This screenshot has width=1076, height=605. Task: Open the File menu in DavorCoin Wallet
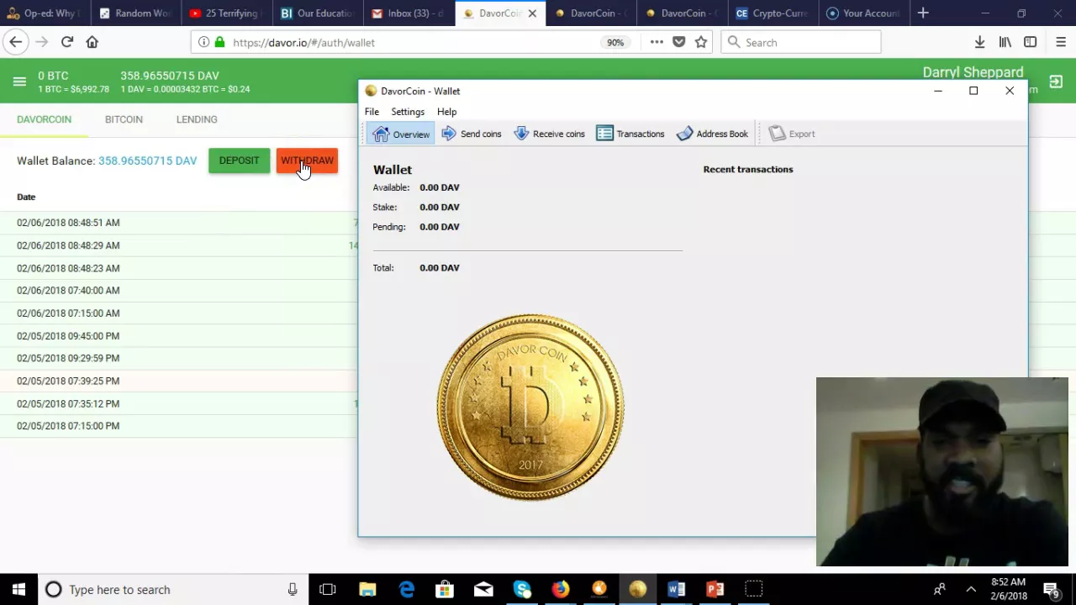(x=372, y=112)
